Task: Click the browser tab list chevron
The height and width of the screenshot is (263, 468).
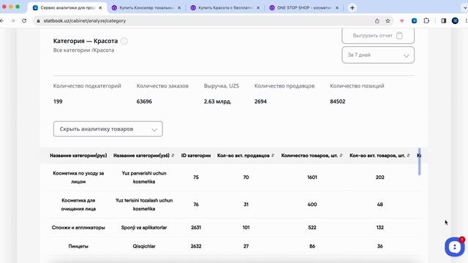Action: click(x=464, y=8)
